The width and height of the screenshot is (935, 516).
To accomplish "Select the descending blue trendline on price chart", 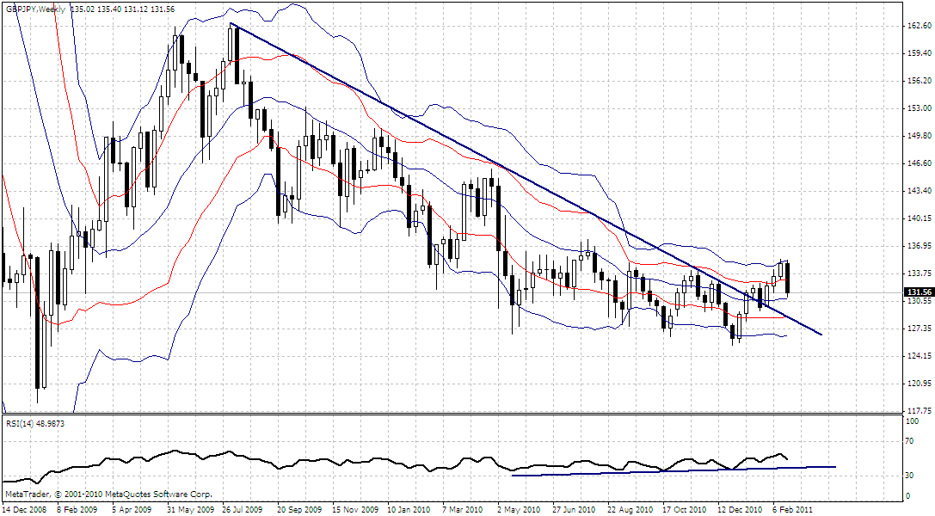I will click(526, 179).
